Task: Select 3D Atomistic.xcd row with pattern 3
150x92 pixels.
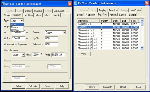Action: coord(108,36)
